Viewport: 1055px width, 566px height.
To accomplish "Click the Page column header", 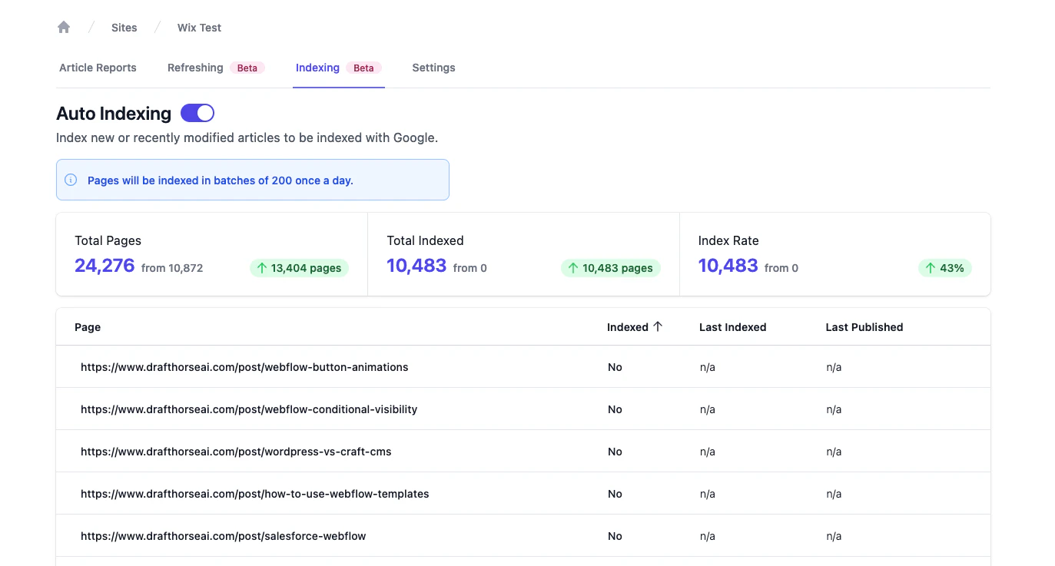I will coord(87,327).
